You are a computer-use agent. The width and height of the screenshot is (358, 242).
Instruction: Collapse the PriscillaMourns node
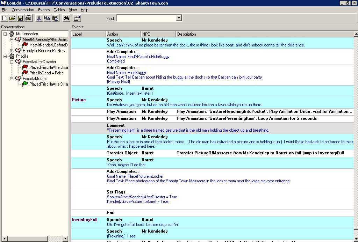click(x=12, y=79)
